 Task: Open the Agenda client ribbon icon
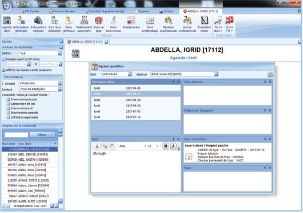point(7,24)
